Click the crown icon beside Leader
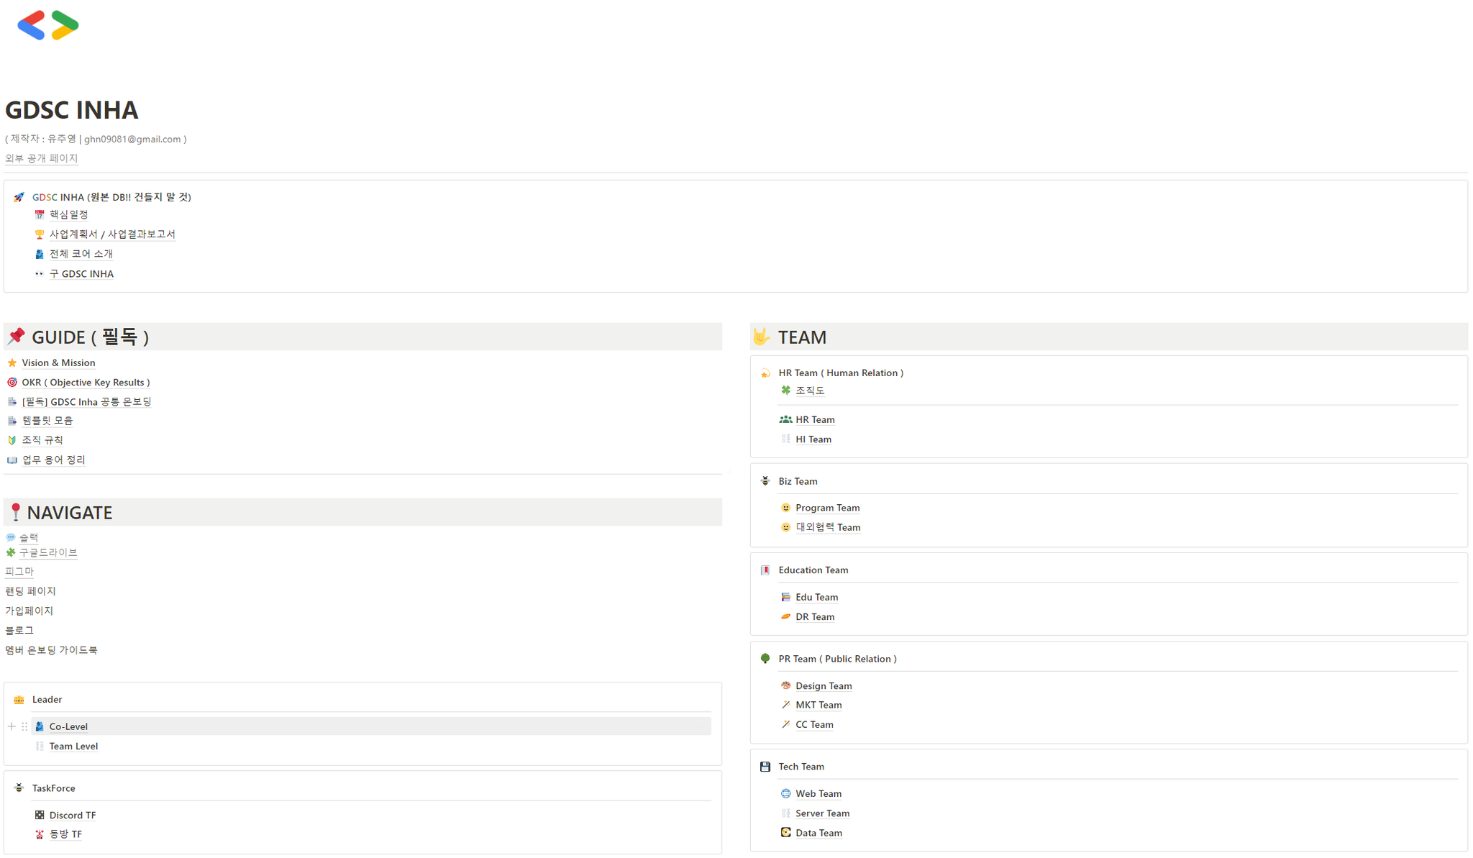 pyautogui.click(x=19, y=700)
